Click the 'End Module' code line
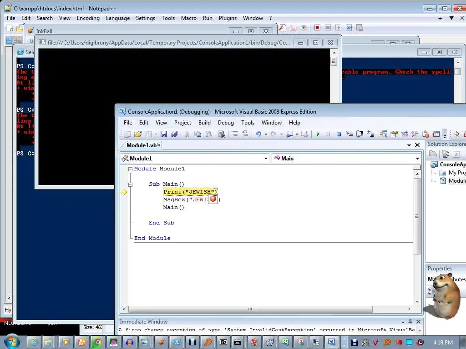This screenshot has width=466, height=349. pos(152,238)
